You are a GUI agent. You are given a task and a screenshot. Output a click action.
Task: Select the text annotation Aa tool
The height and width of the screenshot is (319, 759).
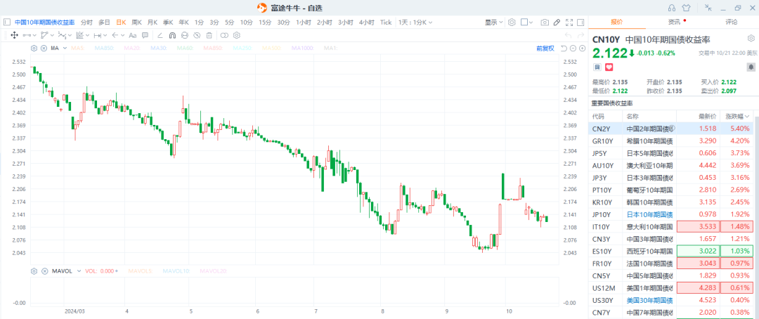(x=133, y=35)
